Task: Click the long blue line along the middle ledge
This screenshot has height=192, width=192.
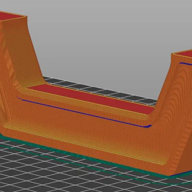Action: 84,113
